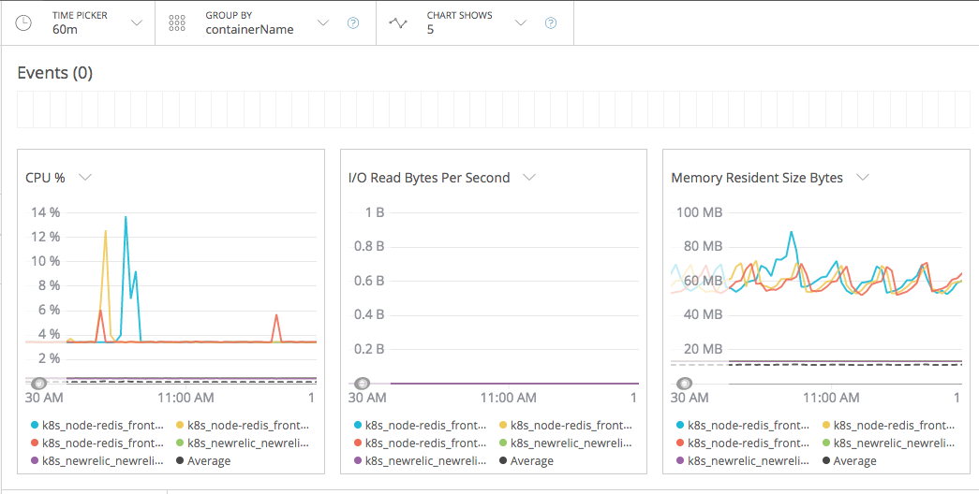The image size is (979, 494).
Task: Open the Group By help tooltip
Action: coord(353,23)
